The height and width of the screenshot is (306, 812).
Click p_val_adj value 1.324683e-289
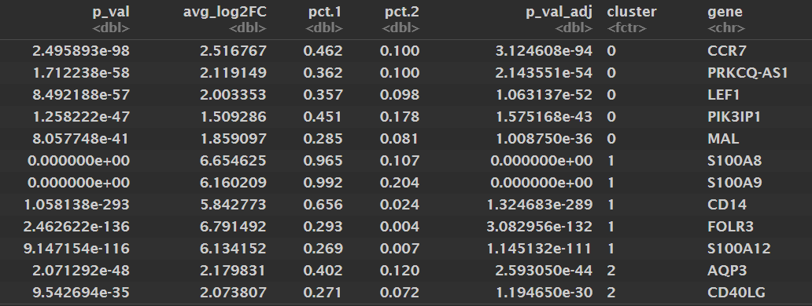[540, 205]
